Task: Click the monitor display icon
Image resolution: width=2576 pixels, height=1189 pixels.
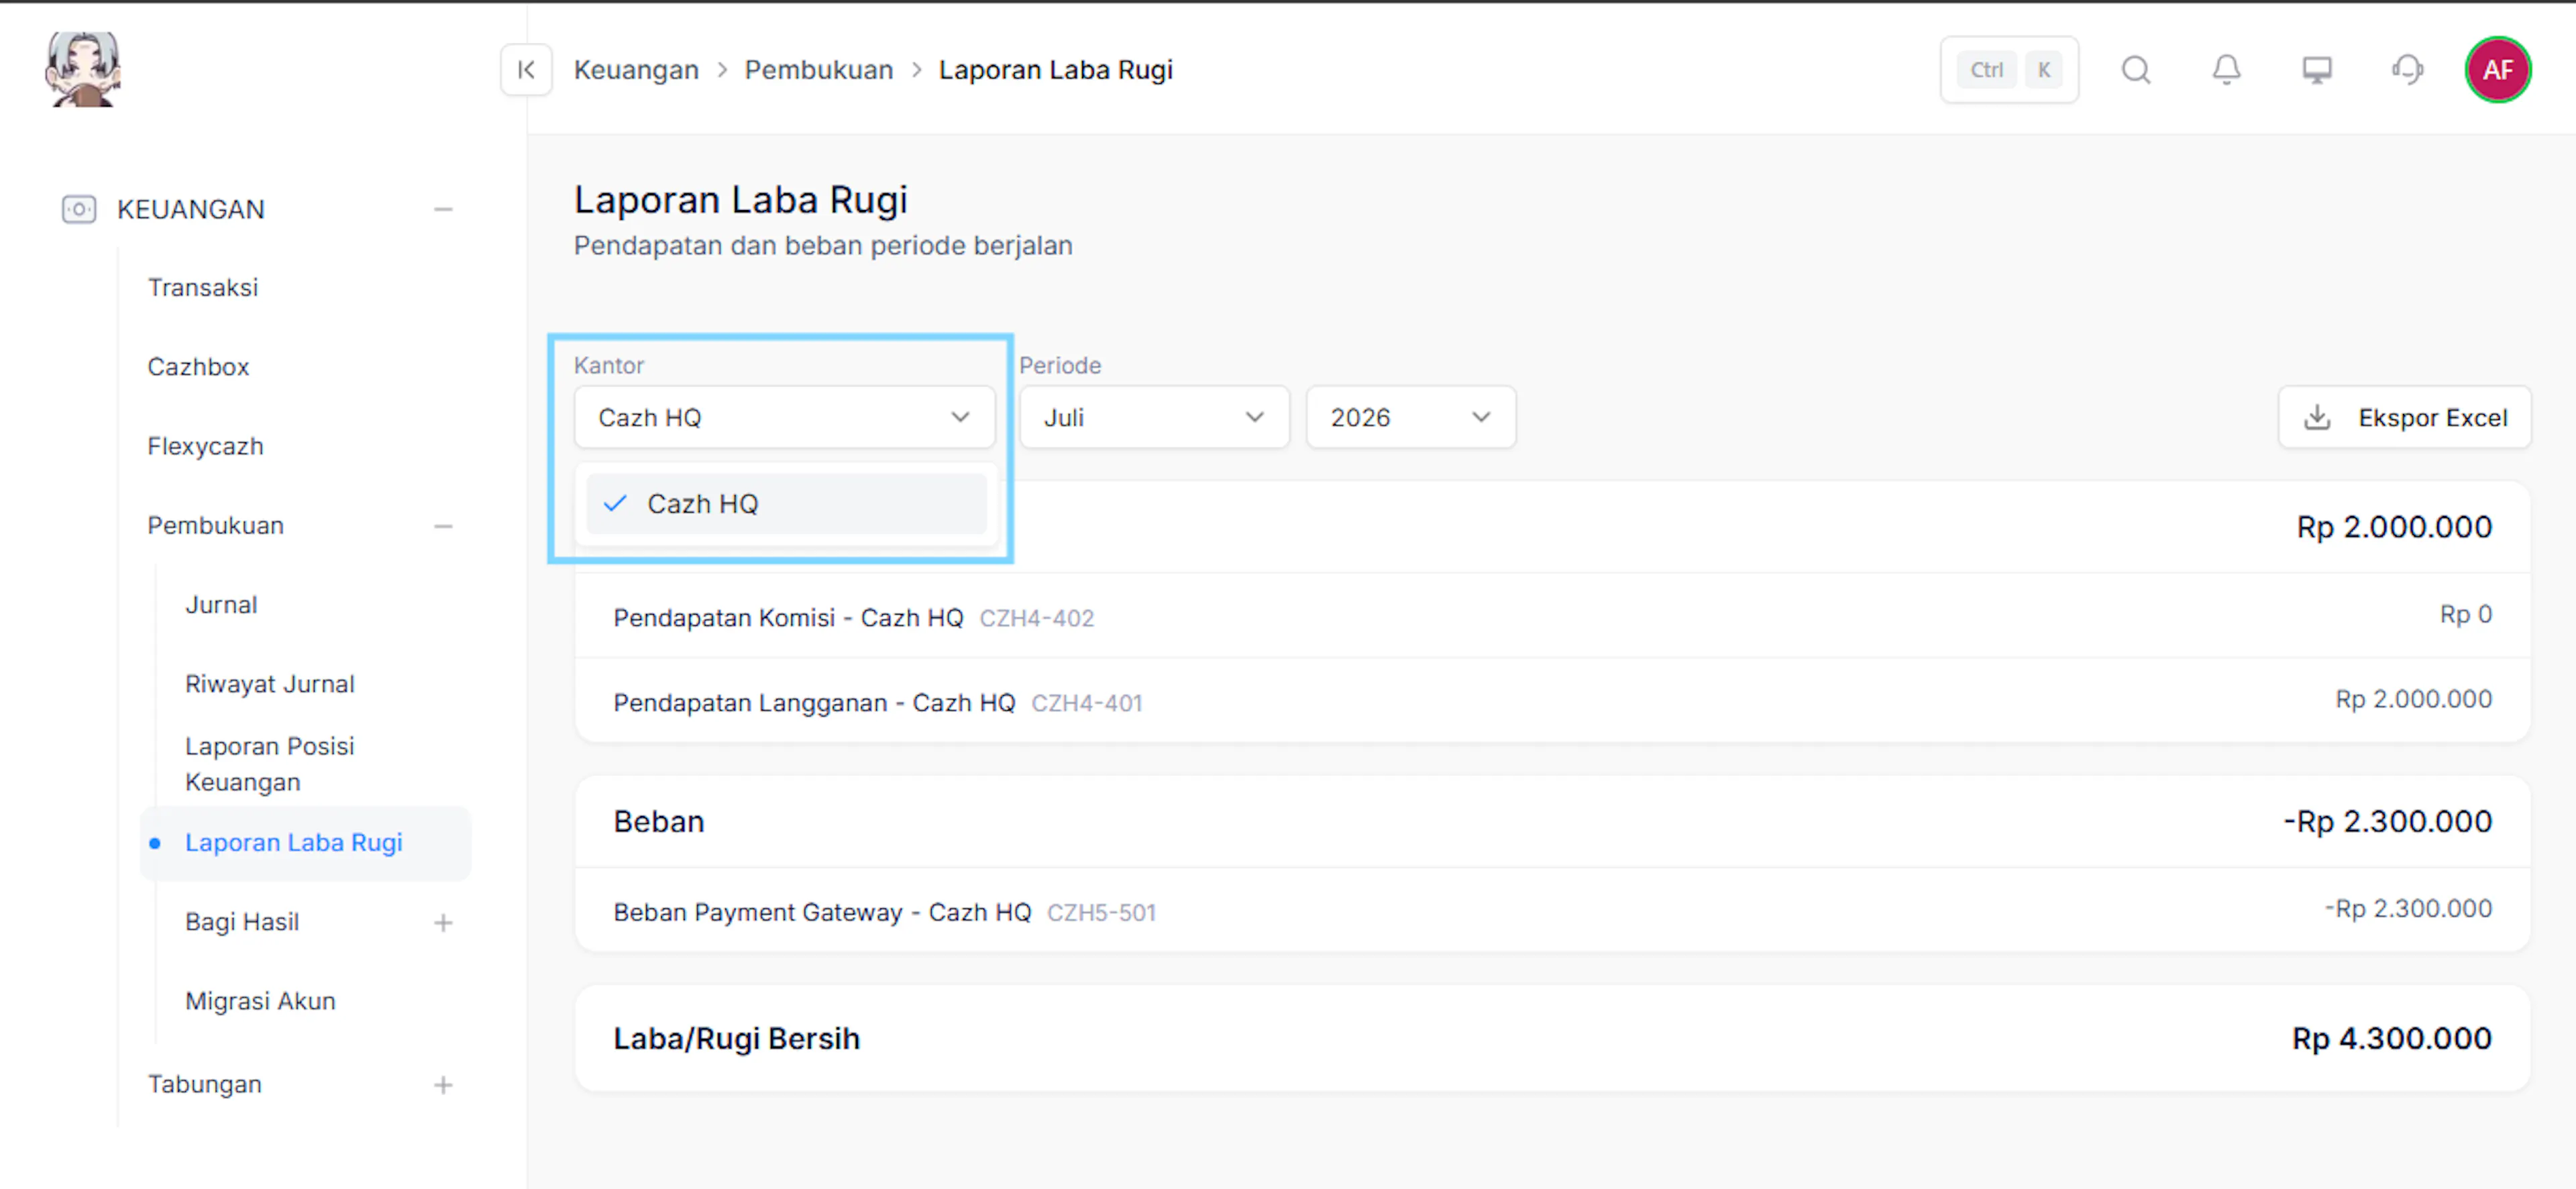Action: (2317, 70)
